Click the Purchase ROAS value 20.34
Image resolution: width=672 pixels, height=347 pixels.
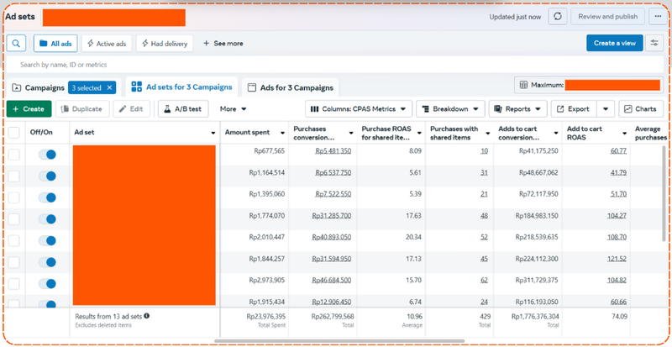click(x=413, y=237)
